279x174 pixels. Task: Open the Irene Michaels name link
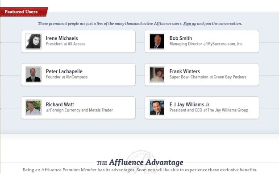(x=62, y=38)
